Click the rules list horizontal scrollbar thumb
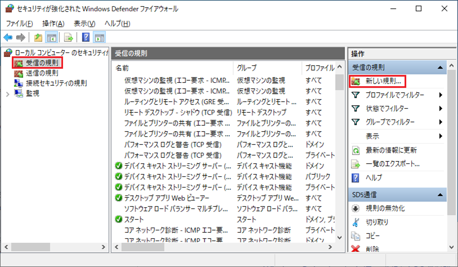 [x=143, y=247]
